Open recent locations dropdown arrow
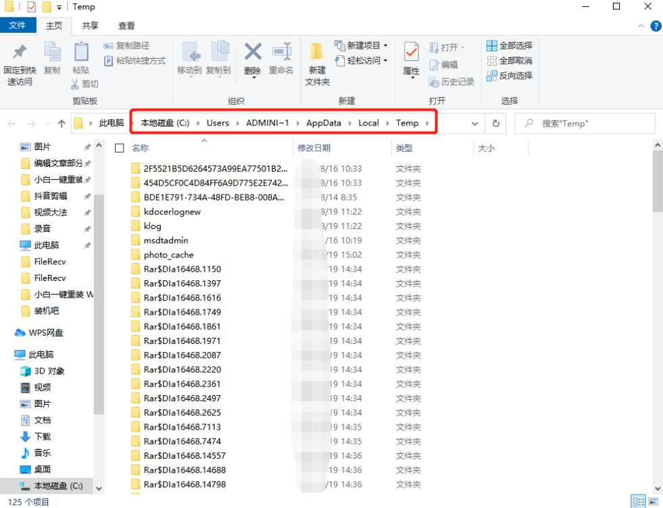The width and height of the screenshot is (663, 508). pyautogui.click(x=47, y=124)
